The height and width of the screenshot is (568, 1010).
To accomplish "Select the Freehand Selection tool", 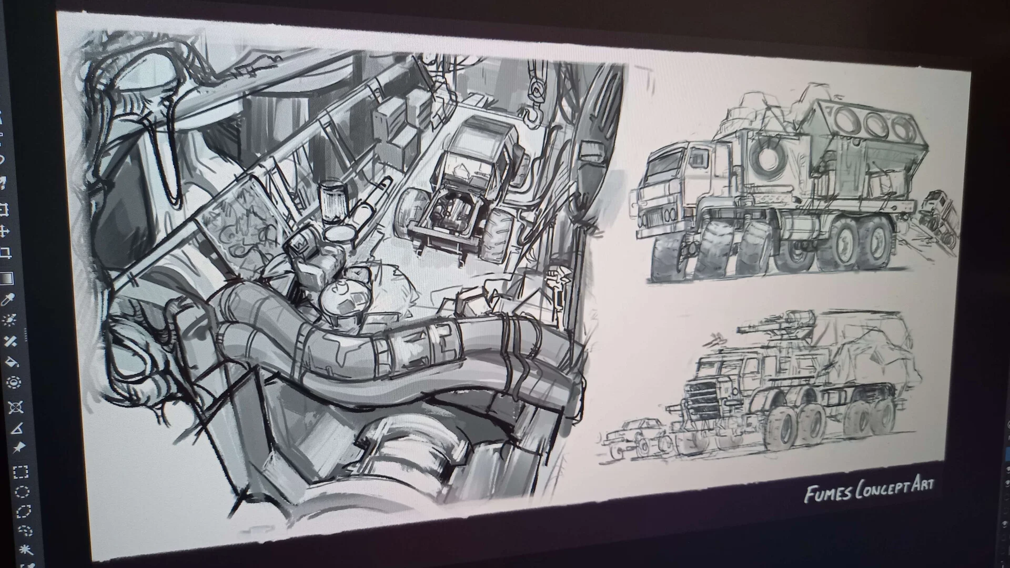I will [x=25, y=530].
